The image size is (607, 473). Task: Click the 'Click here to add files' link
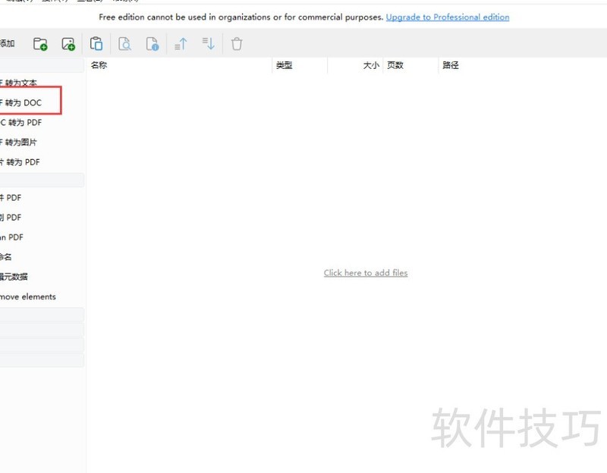(365, 273)
